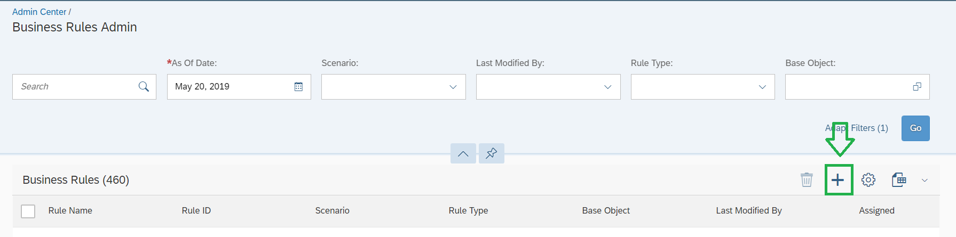956x237 pixels.
Task: Go to the Admin Center breadcrumb link
Action: point(39,12)
